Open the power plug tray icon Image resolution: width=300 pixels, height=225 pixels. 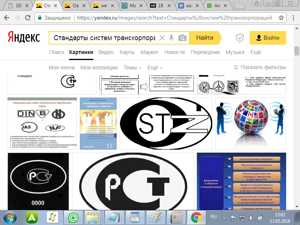click(260, 218)
